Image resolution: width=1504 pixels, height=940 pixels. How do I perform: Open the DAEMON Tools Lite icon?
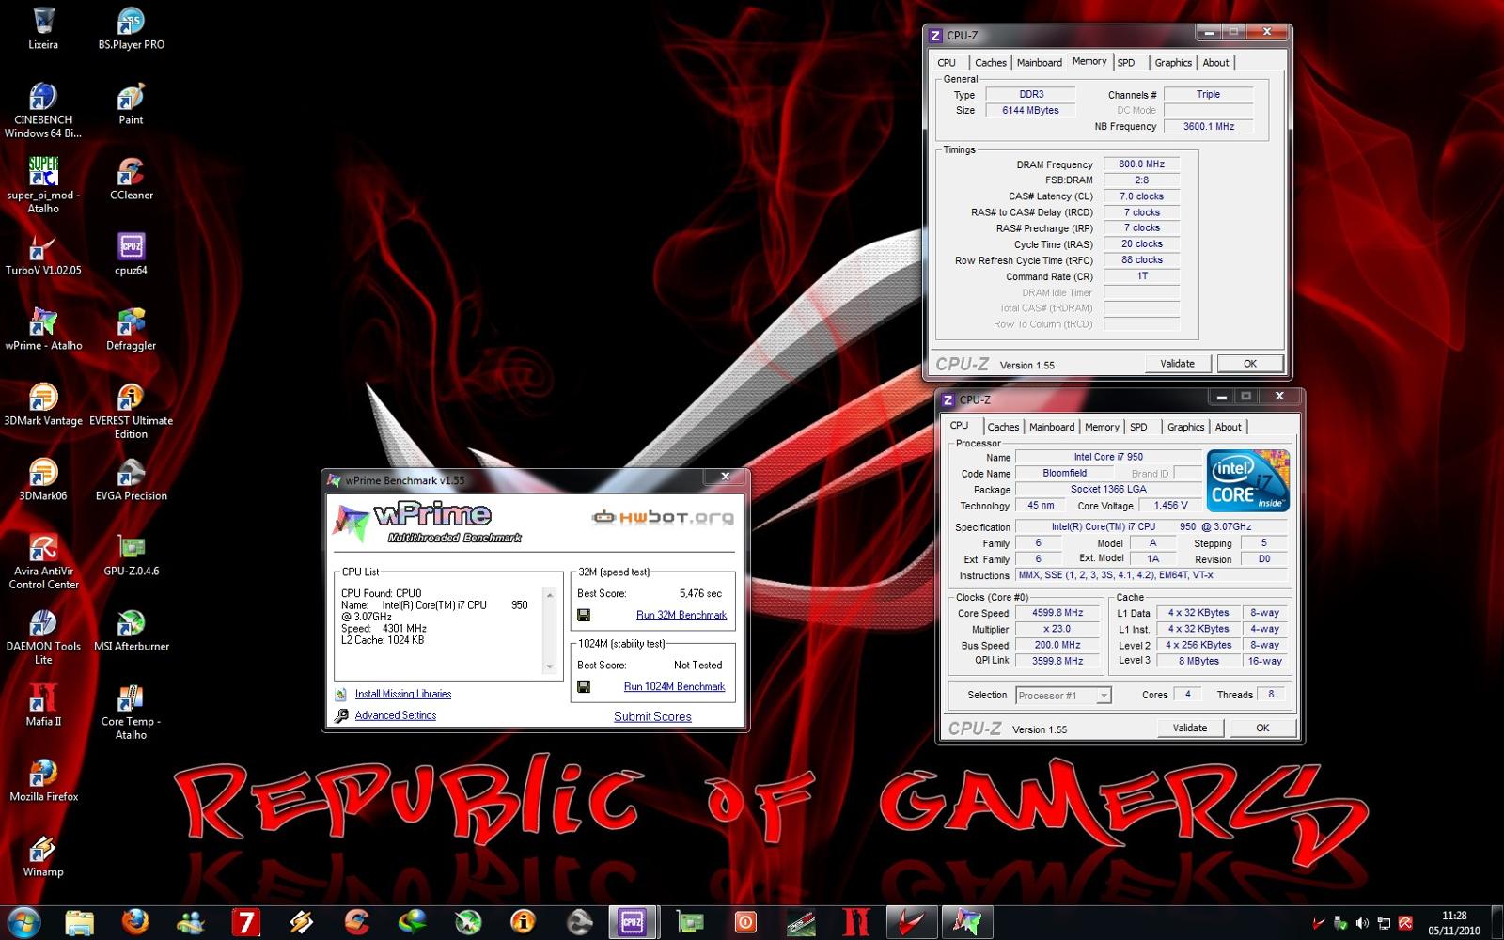click(x=43, y=636)
